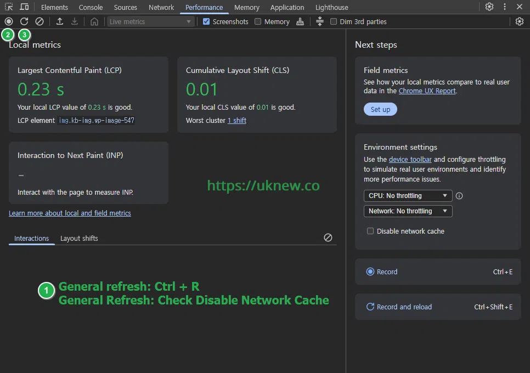Open the Network throttling dropdown
530x373 pixels.
coord(408,211)
